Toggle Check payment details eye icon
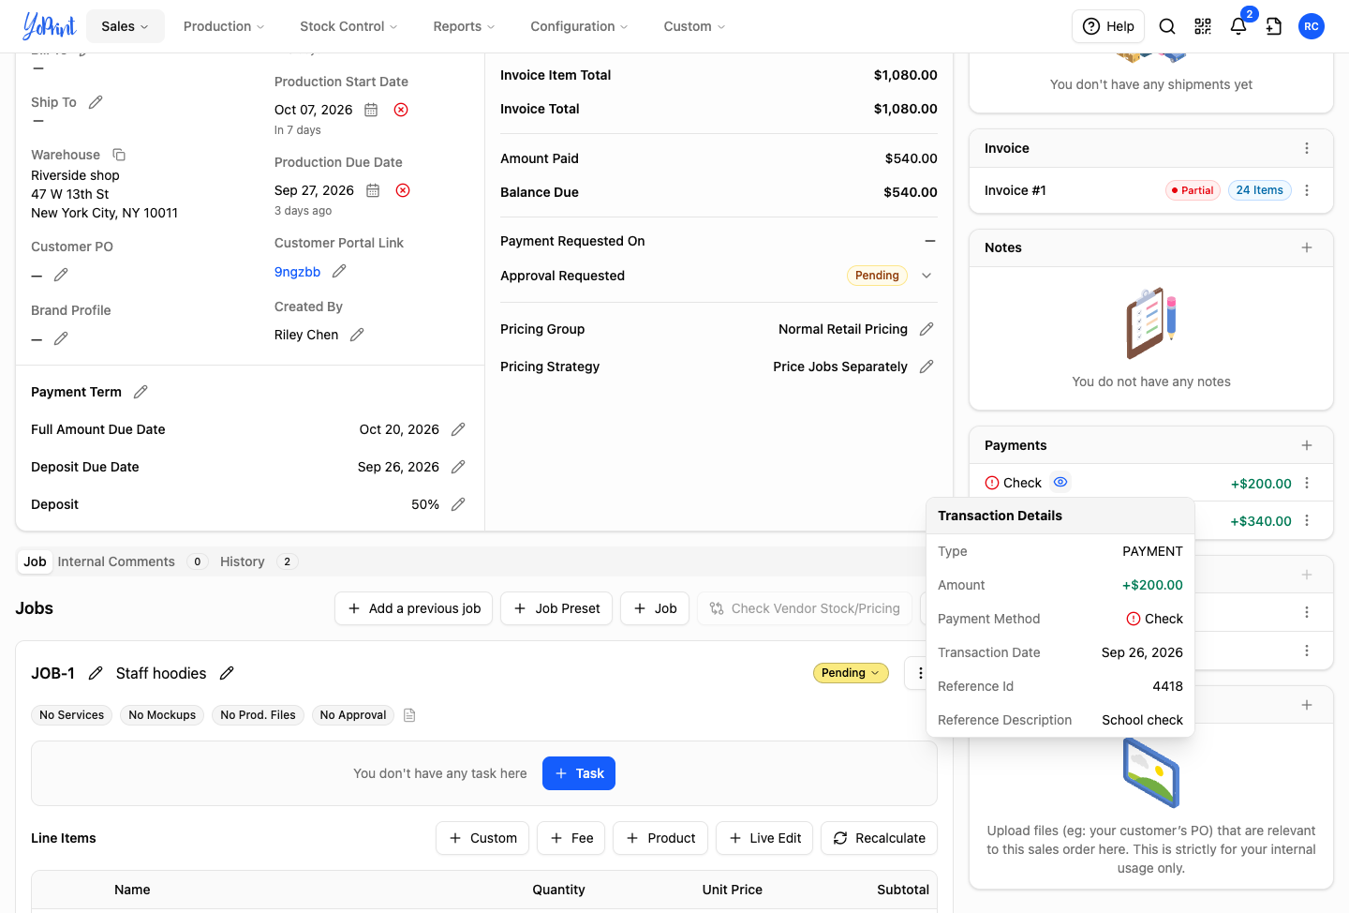This screenshot has height=913, width=1349. 1060,482
